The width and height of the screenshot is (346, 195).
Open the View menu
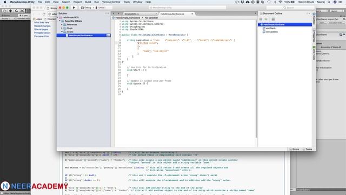click(x=56, y=2)
